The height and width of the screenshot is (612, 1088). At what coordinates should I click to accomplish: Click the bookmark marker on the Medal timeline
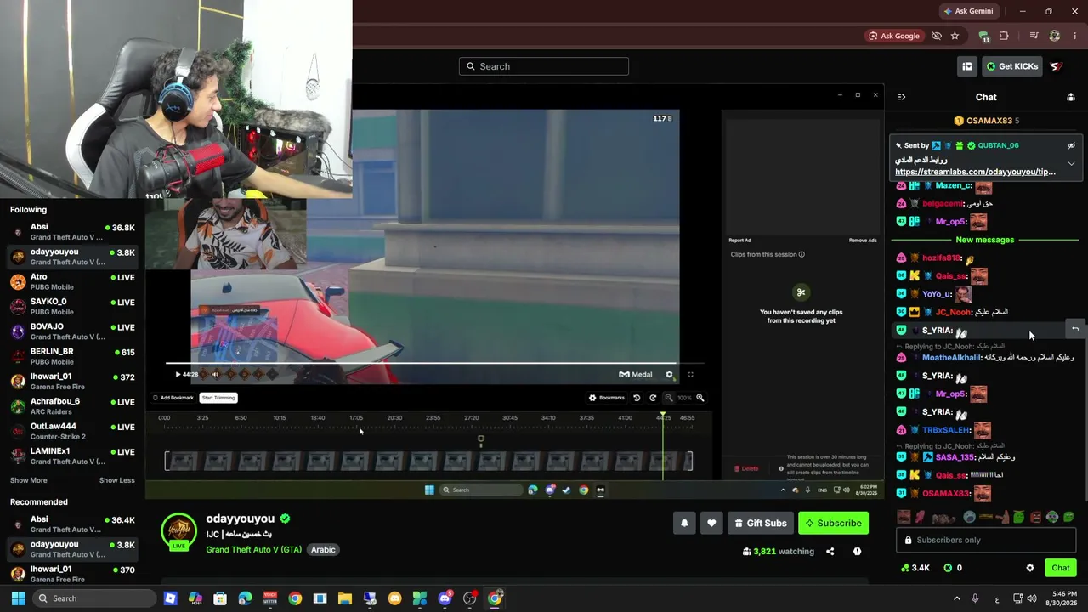tap(480, 439)
